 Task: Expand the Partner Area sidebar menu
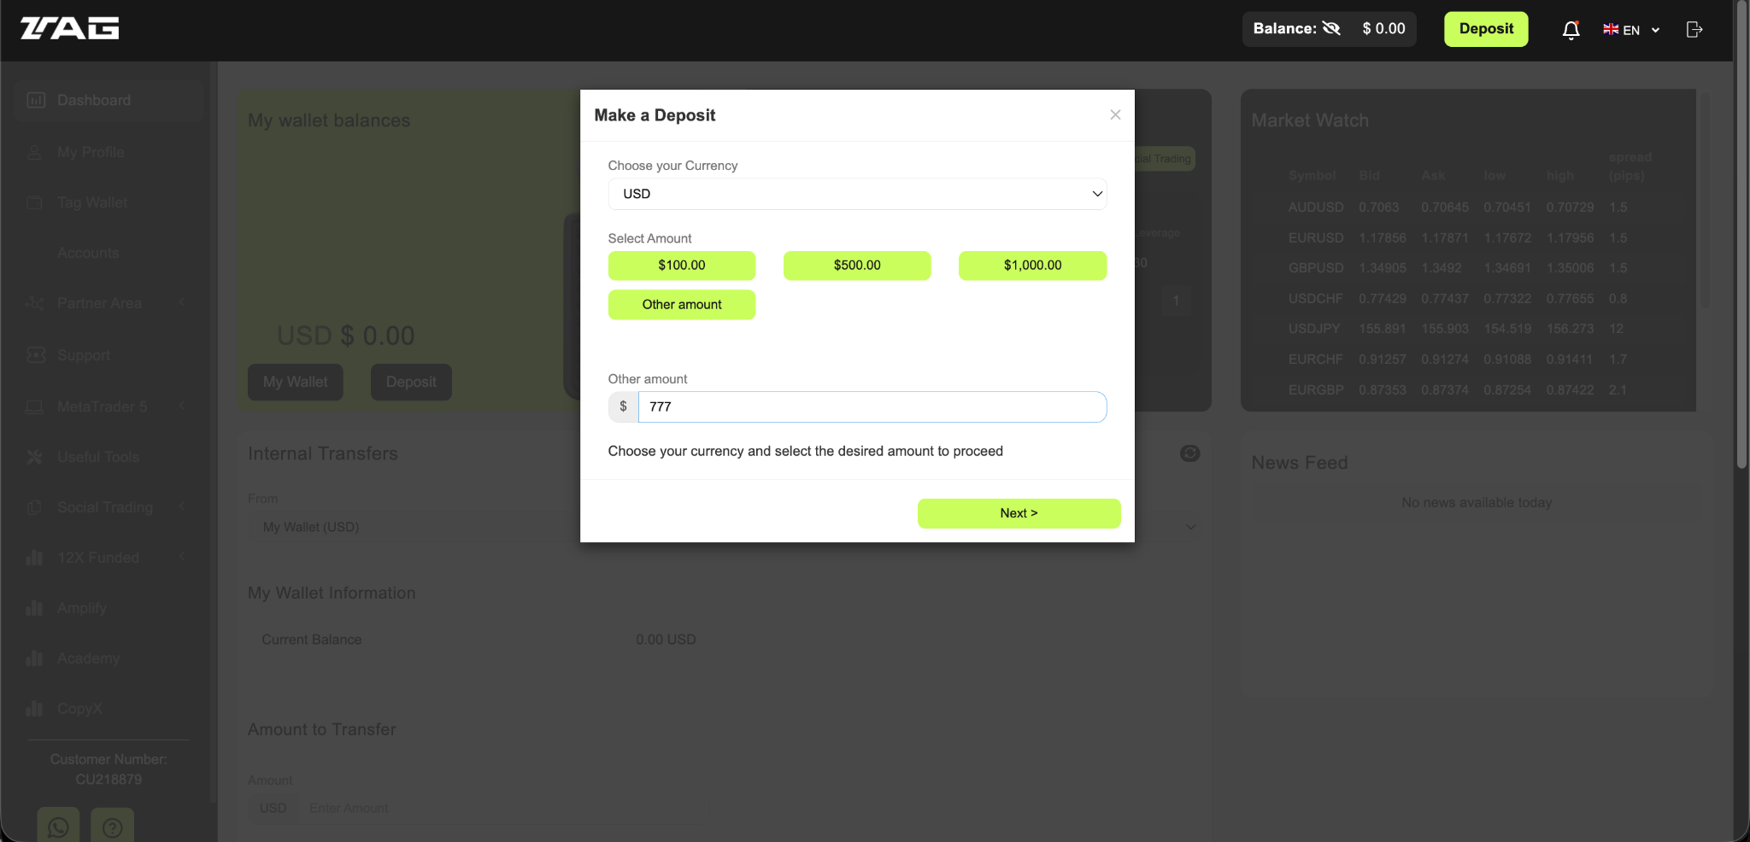(101, 303)
